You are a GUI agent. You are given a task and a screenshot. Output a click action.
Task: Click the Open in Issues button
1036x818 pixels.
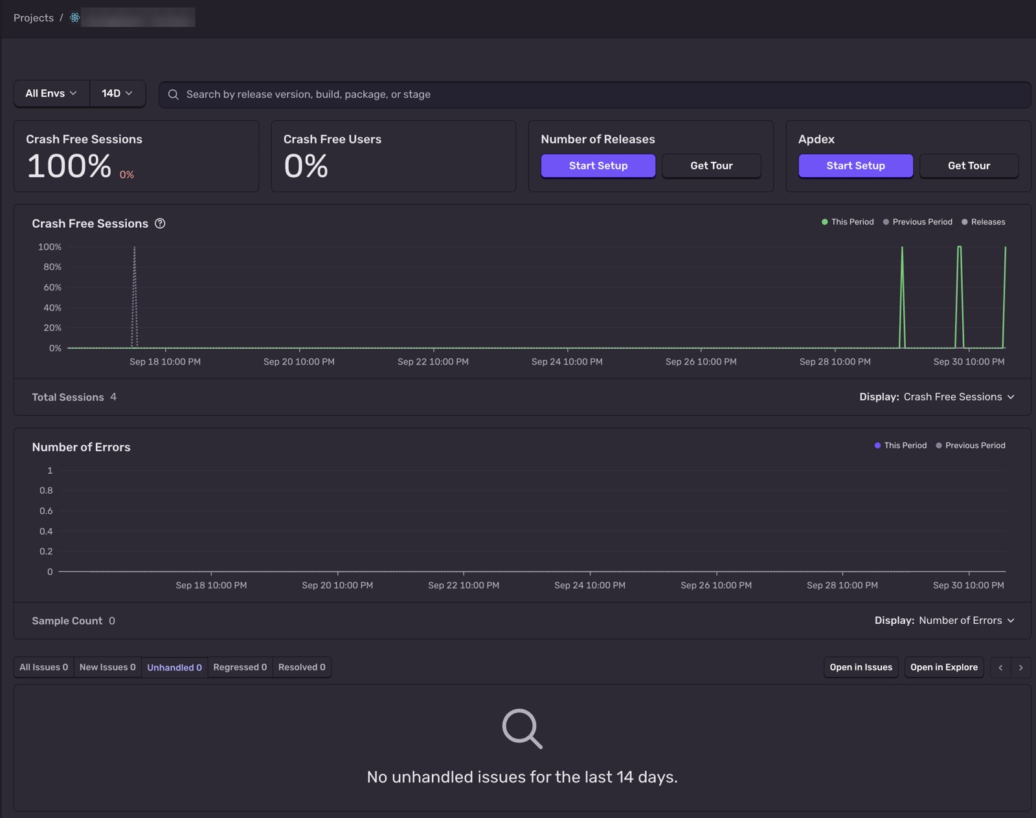pos(861,667)
